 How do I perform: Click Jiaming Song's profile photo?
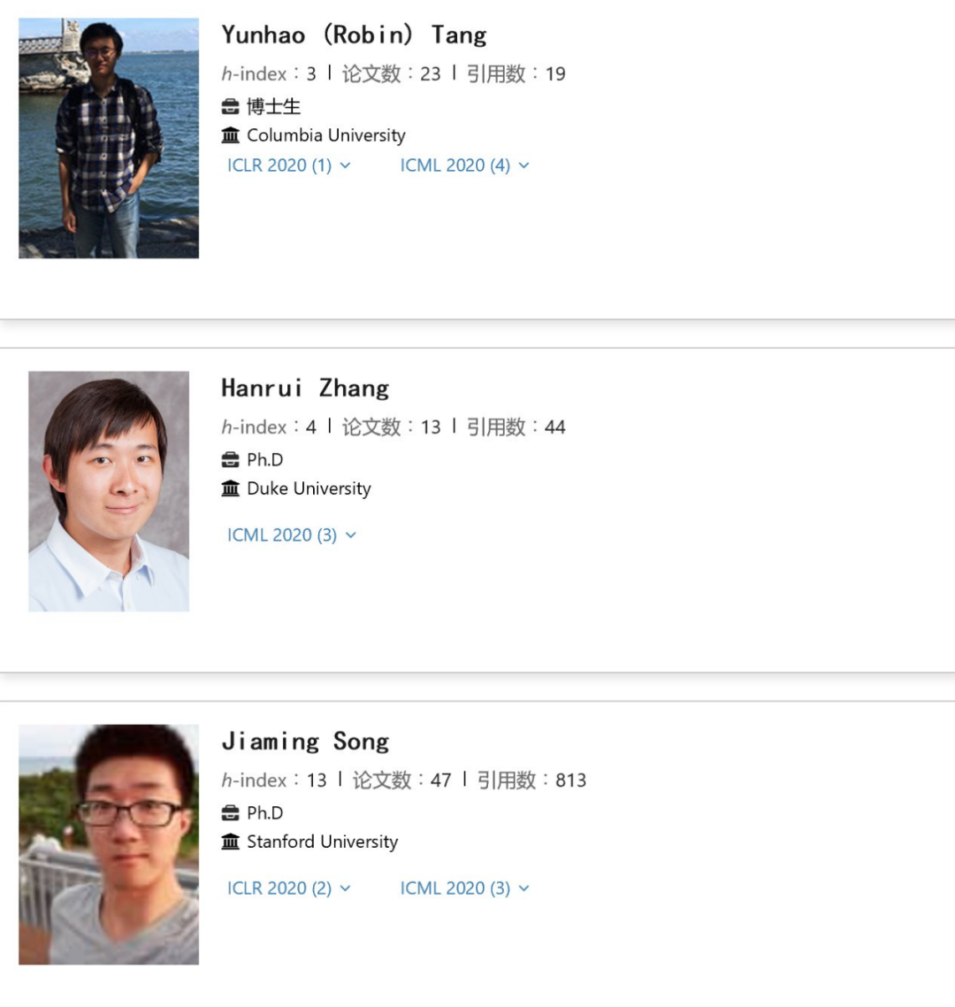pos(109,844)
